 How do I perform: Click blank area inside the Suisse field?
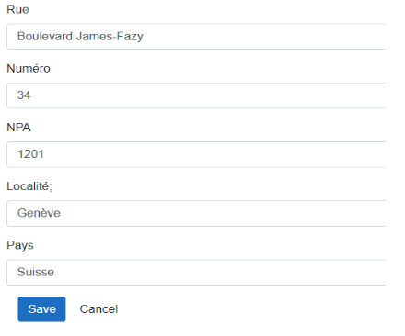coord(214,272)
